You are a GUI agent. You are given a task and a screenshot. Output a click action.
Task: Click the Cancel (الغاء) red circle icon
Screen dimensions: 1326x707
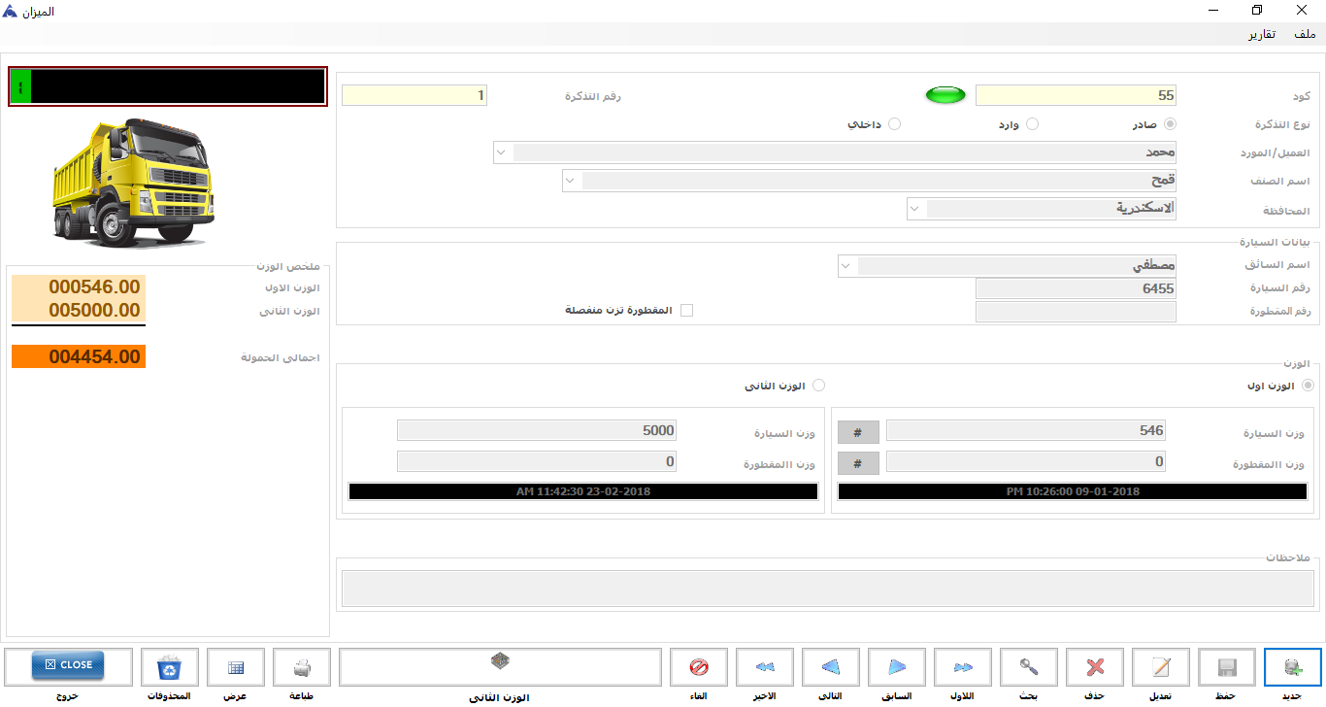tap(699, 667)
